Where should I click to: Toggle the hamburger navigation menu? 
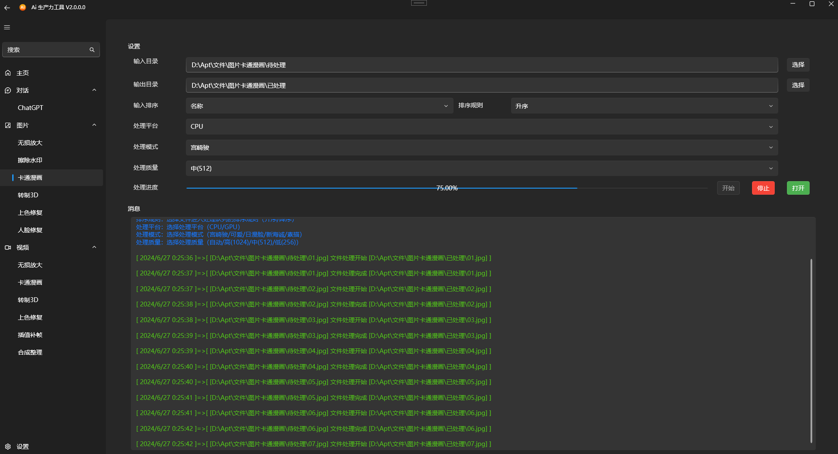click(x=7, y=27)
